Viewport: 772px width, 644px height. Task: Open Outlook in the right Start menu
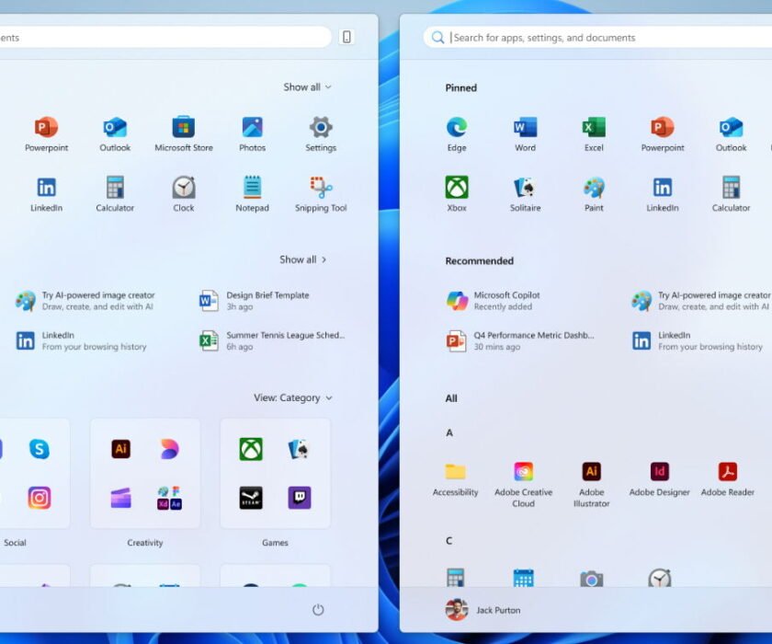tap(732, 133)
